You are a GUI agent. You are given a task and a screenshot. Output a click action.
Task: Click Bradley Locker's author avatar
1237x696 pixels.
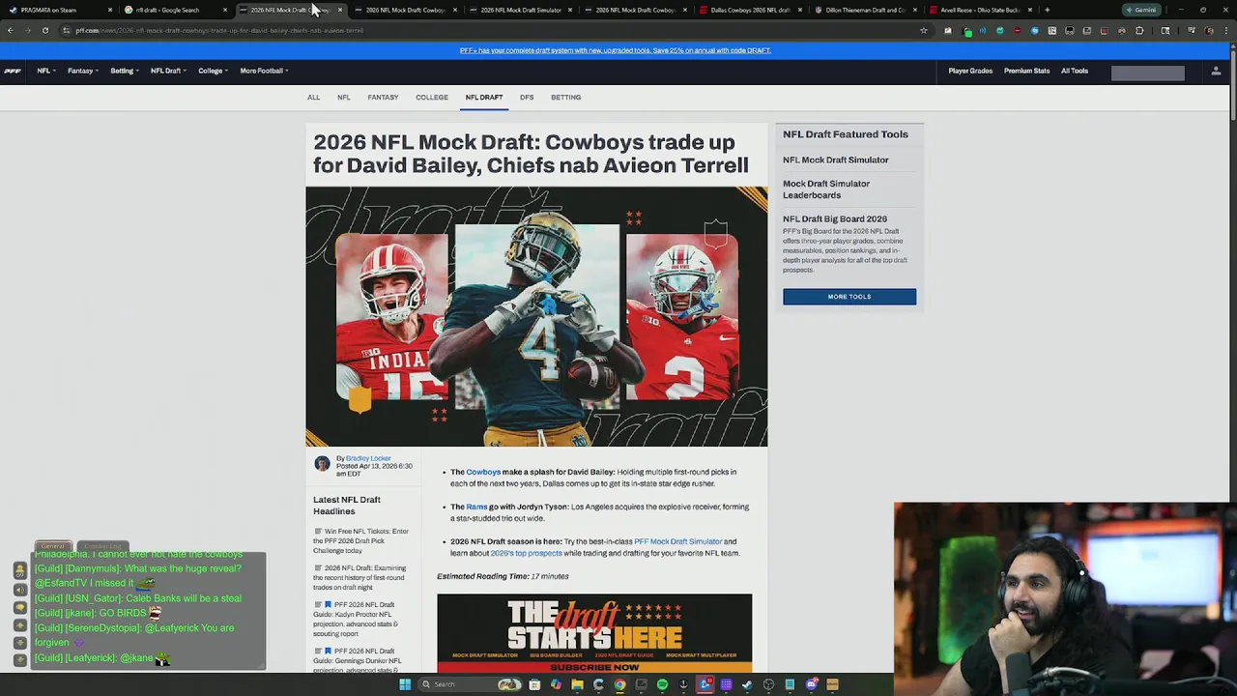pos(322,464)
